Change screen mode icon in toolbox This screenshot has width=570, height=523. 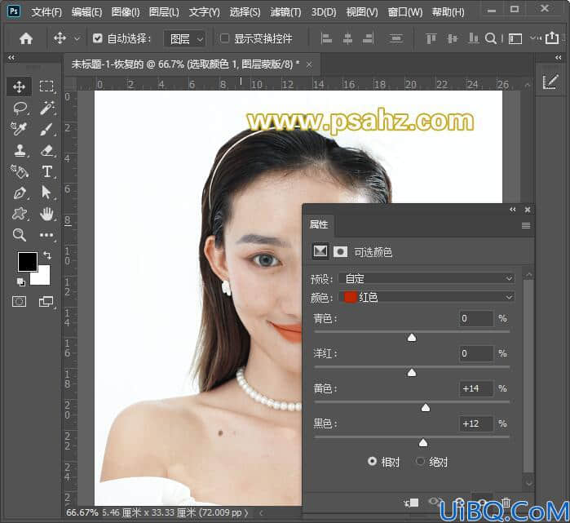[46, 302]
